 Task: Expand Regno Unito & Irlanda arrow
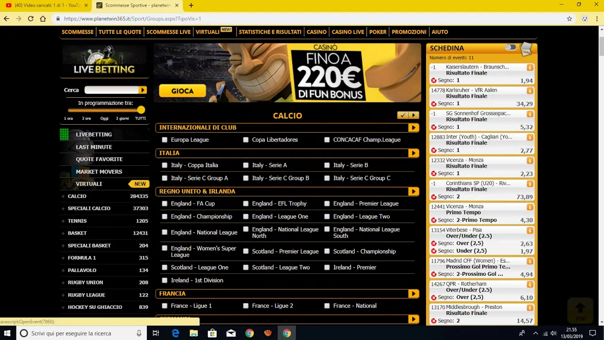click(x=413, y=191)
